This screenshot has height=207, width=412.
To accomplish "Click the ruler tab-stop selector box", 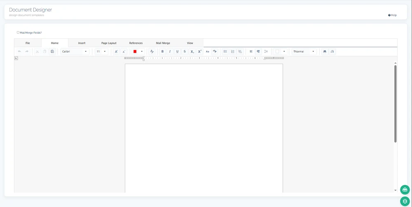I will [x=16, y=58].
